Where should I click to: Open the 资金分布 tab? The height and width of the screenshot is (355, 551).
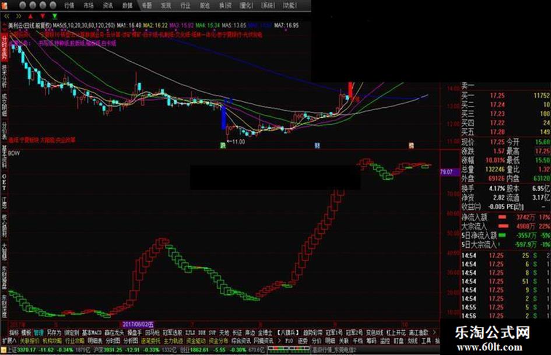[218, 341]
